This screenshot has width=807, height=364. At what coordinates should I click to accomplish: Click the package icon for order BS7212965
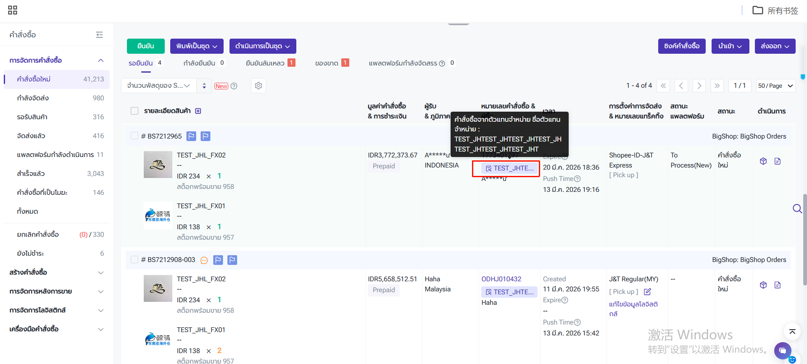(763, 161)
